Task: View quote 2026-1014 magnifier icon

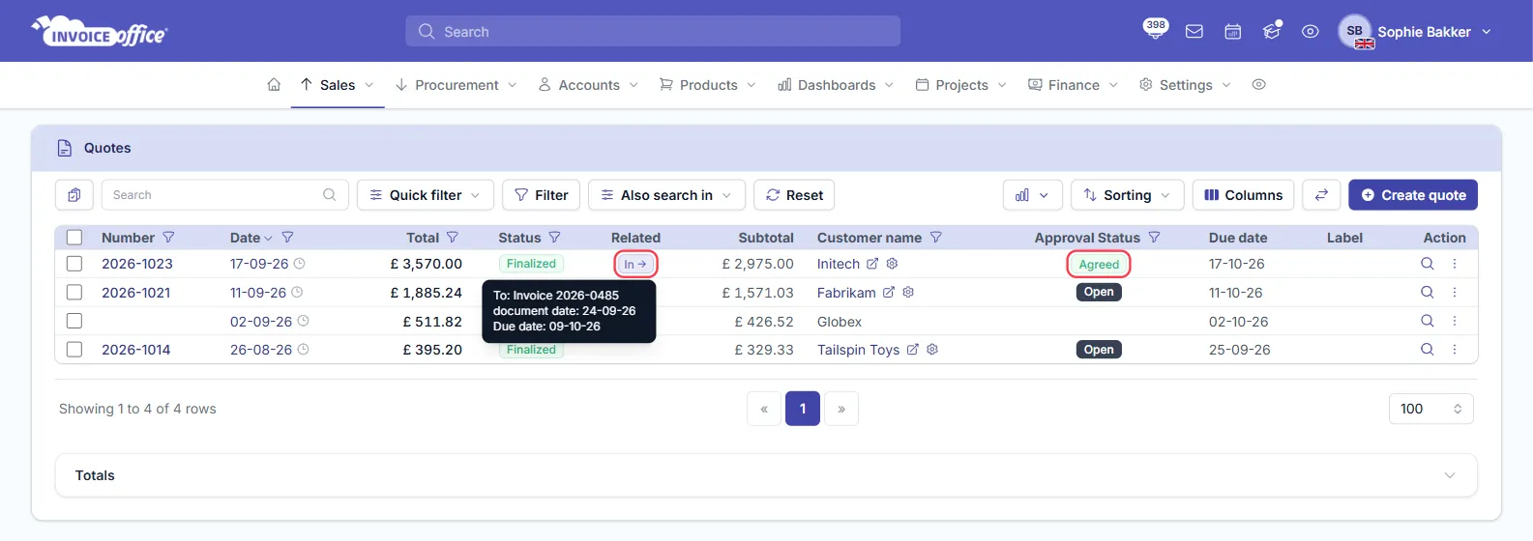Action: click(1427, 350)
